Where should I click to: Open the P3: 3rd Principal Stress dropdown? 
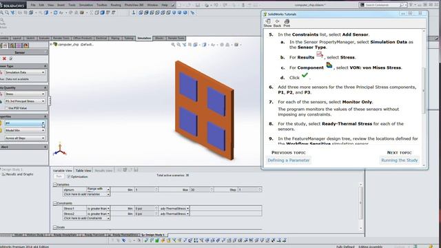point(25,101)
